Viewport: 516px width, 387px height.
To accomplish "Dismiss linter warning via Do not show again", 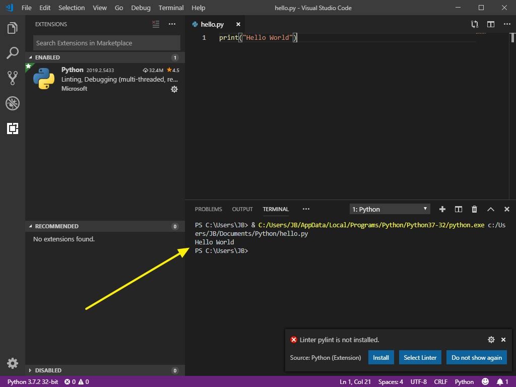I will tap(476, 357).
